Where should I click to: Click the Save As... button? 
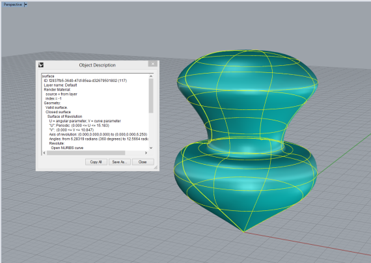(x=120, y=162)
